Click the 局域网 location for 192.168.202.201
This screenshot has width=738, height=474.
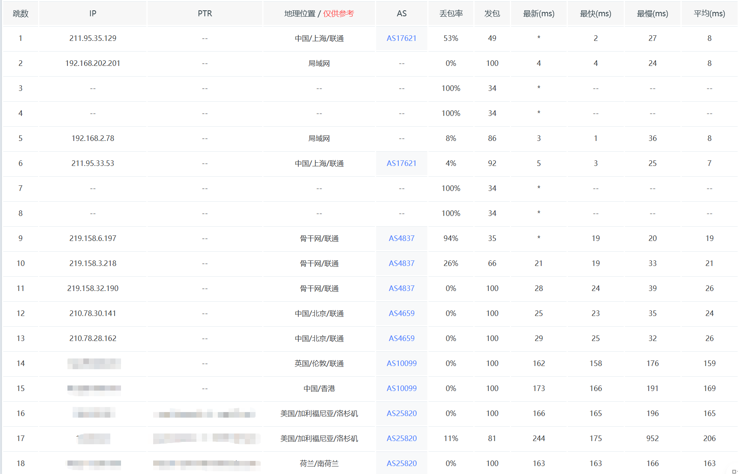[x=319, y=63]
